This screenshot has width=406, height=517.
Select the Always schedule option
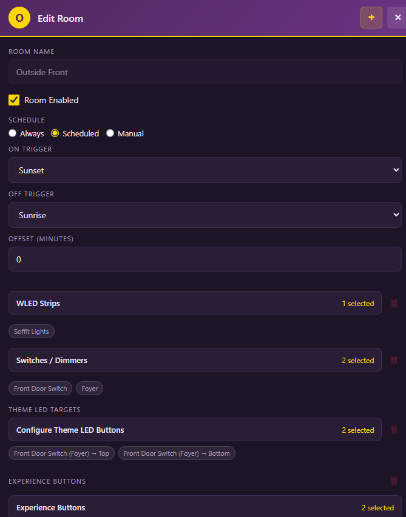click(x=13, y=133)
